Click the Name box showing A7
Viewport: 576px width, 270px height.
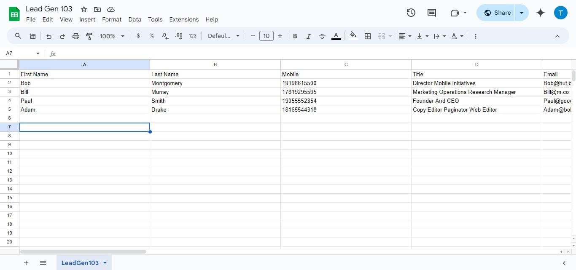(19, 53)
